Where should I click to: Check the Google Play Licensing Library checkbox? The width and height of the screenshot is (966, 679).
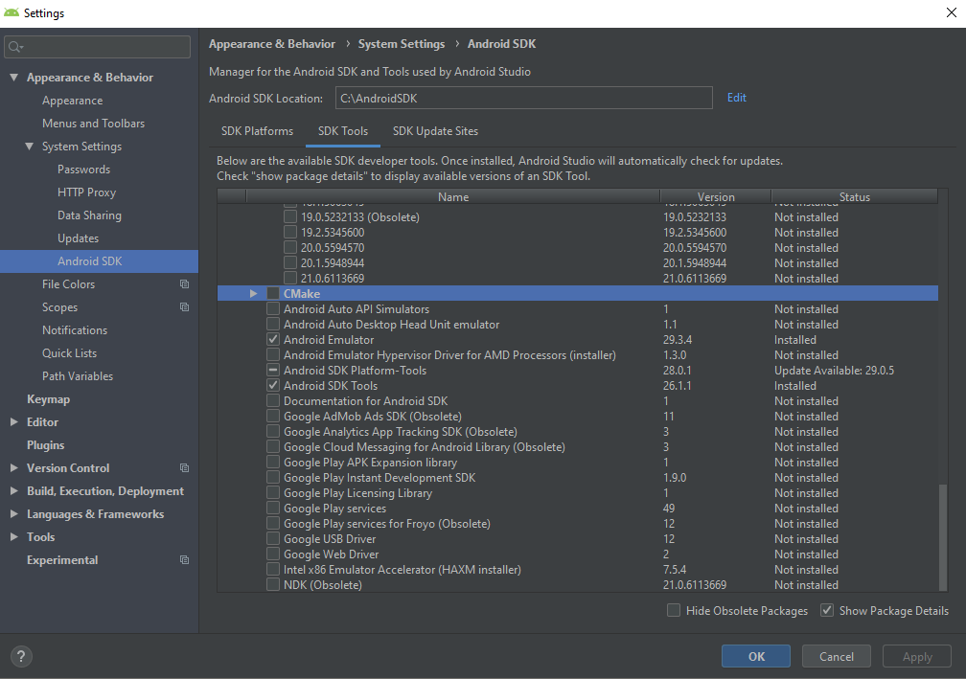(x=273, y=493)
